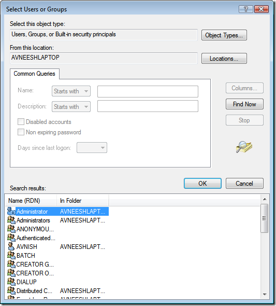276x306 pixels.
Task: Click the Administrator row's folder cell
Action: click(82, 212)
